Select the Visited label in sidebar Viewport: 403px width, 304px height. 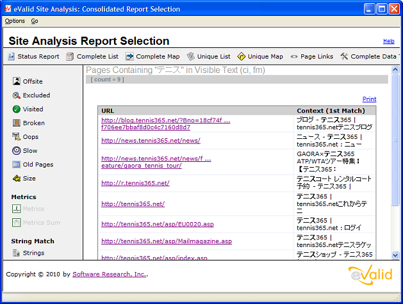(33, 109)
